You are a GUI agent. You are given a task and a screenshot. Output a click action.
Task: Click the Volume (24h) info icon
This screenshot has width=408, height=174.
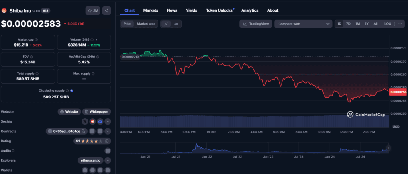[92, 40]
